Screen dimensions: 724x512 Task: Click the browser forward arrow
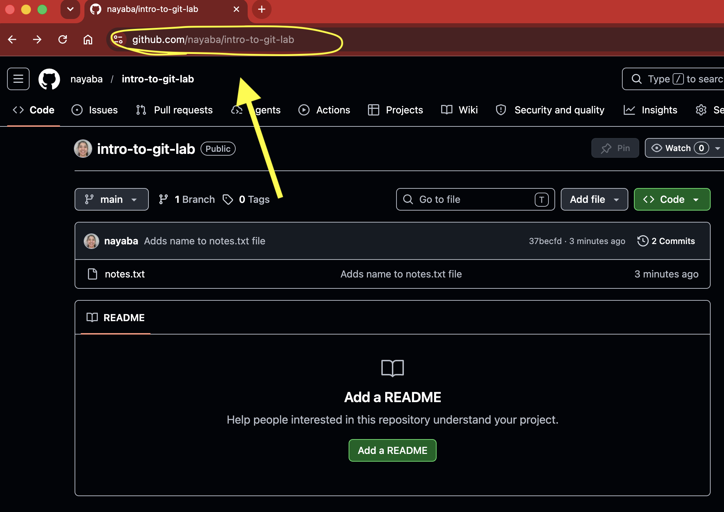tap(37, 39)
